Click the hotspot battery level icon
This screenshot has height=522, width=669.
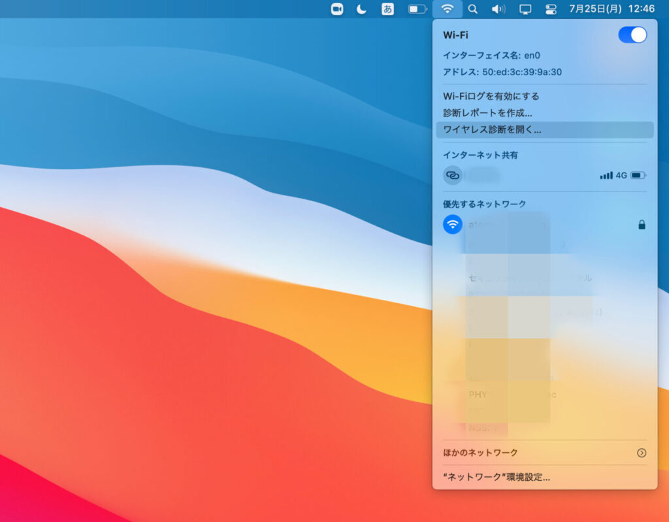[638, 176]
